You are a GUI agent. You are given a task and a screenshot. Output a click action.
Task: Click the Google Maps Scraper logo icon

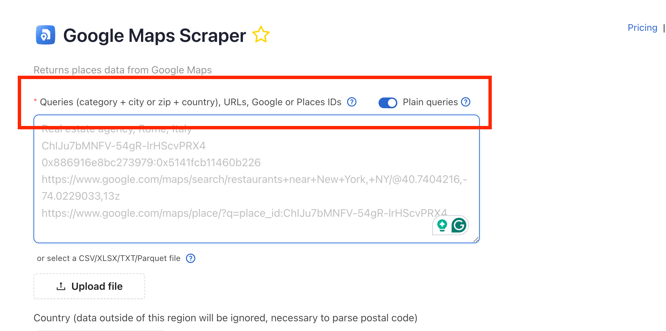(x=46, y=35)
